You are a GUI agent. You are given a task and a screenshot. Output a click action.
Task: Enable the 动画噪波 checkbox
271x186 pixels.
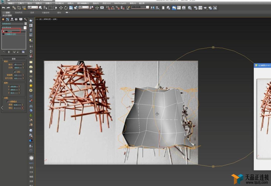tap(8, 102)
